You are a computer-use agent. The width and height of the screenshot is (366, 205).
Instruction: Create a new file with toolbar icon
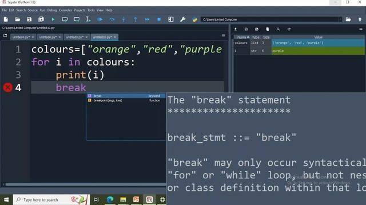6,19
